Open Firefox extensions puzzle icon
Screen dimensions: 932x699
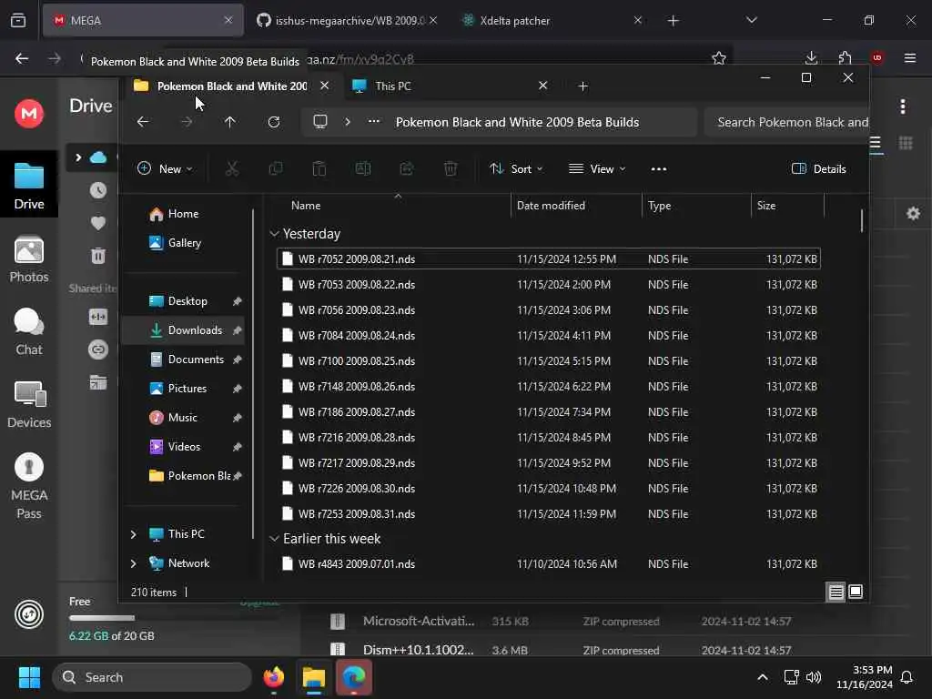click(845, 57)
